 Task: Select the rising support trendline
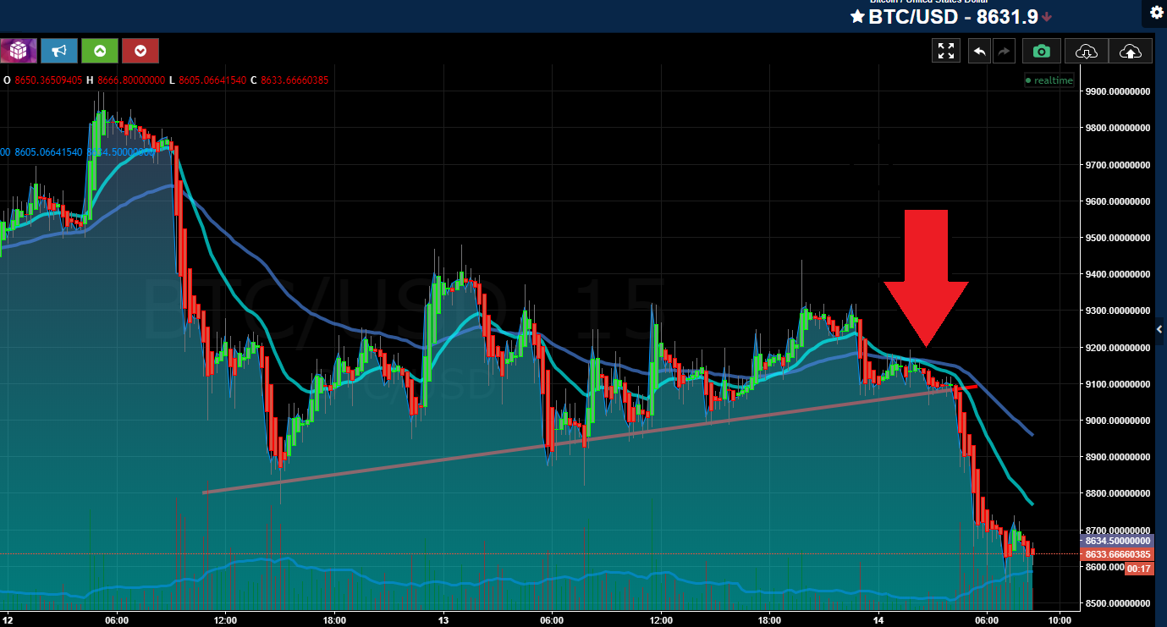[x=584, y=440]
